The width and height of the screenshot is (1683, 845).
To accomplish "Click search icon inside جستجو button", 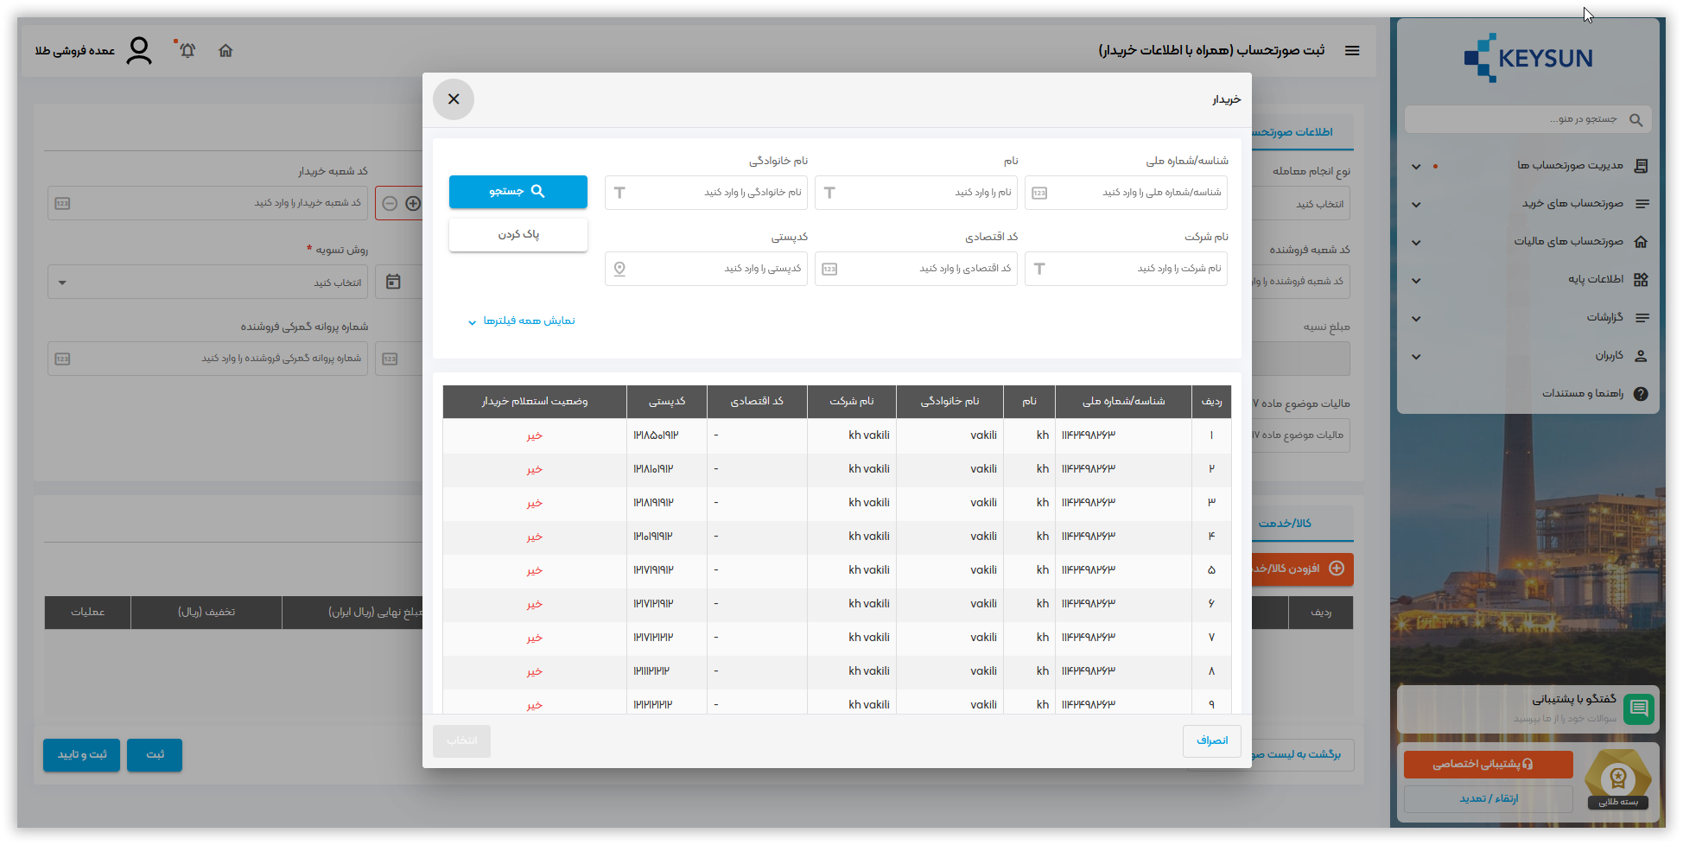I will point(537,192).
